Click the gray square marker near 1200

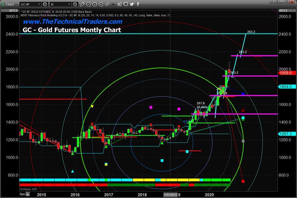click(x=243, y=141)
